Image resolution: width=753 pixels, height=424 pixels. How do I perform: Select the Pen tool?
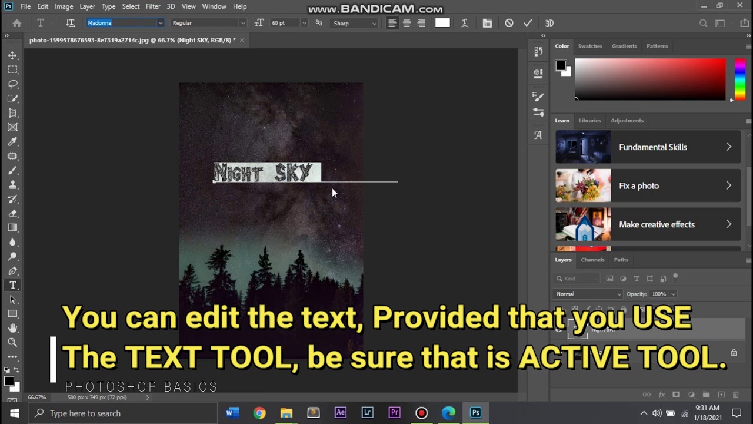pos(12,271)
